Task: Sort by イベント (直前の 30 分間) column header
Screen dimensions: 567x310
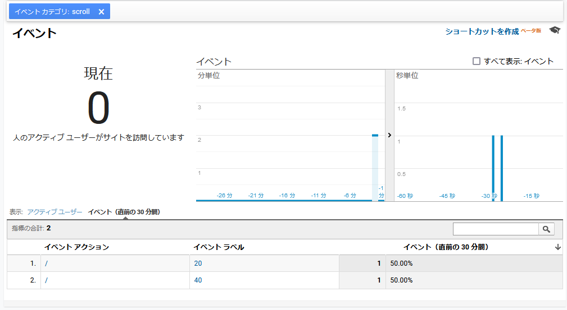Action: tap(446, 247)
